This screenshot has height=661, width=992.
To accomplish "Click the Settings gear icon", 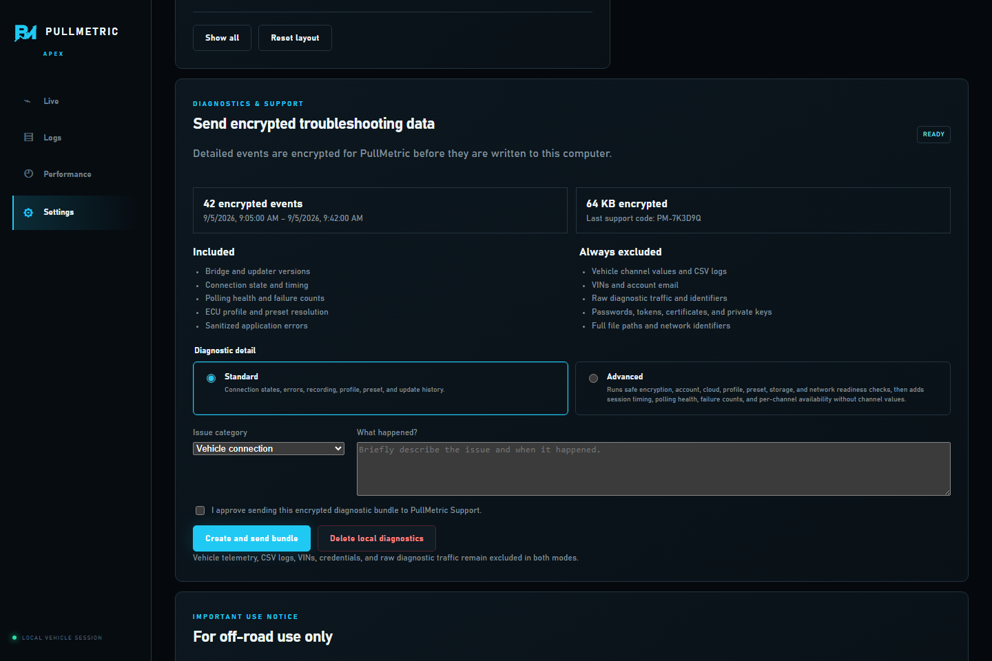I will [x=28, y=213].
